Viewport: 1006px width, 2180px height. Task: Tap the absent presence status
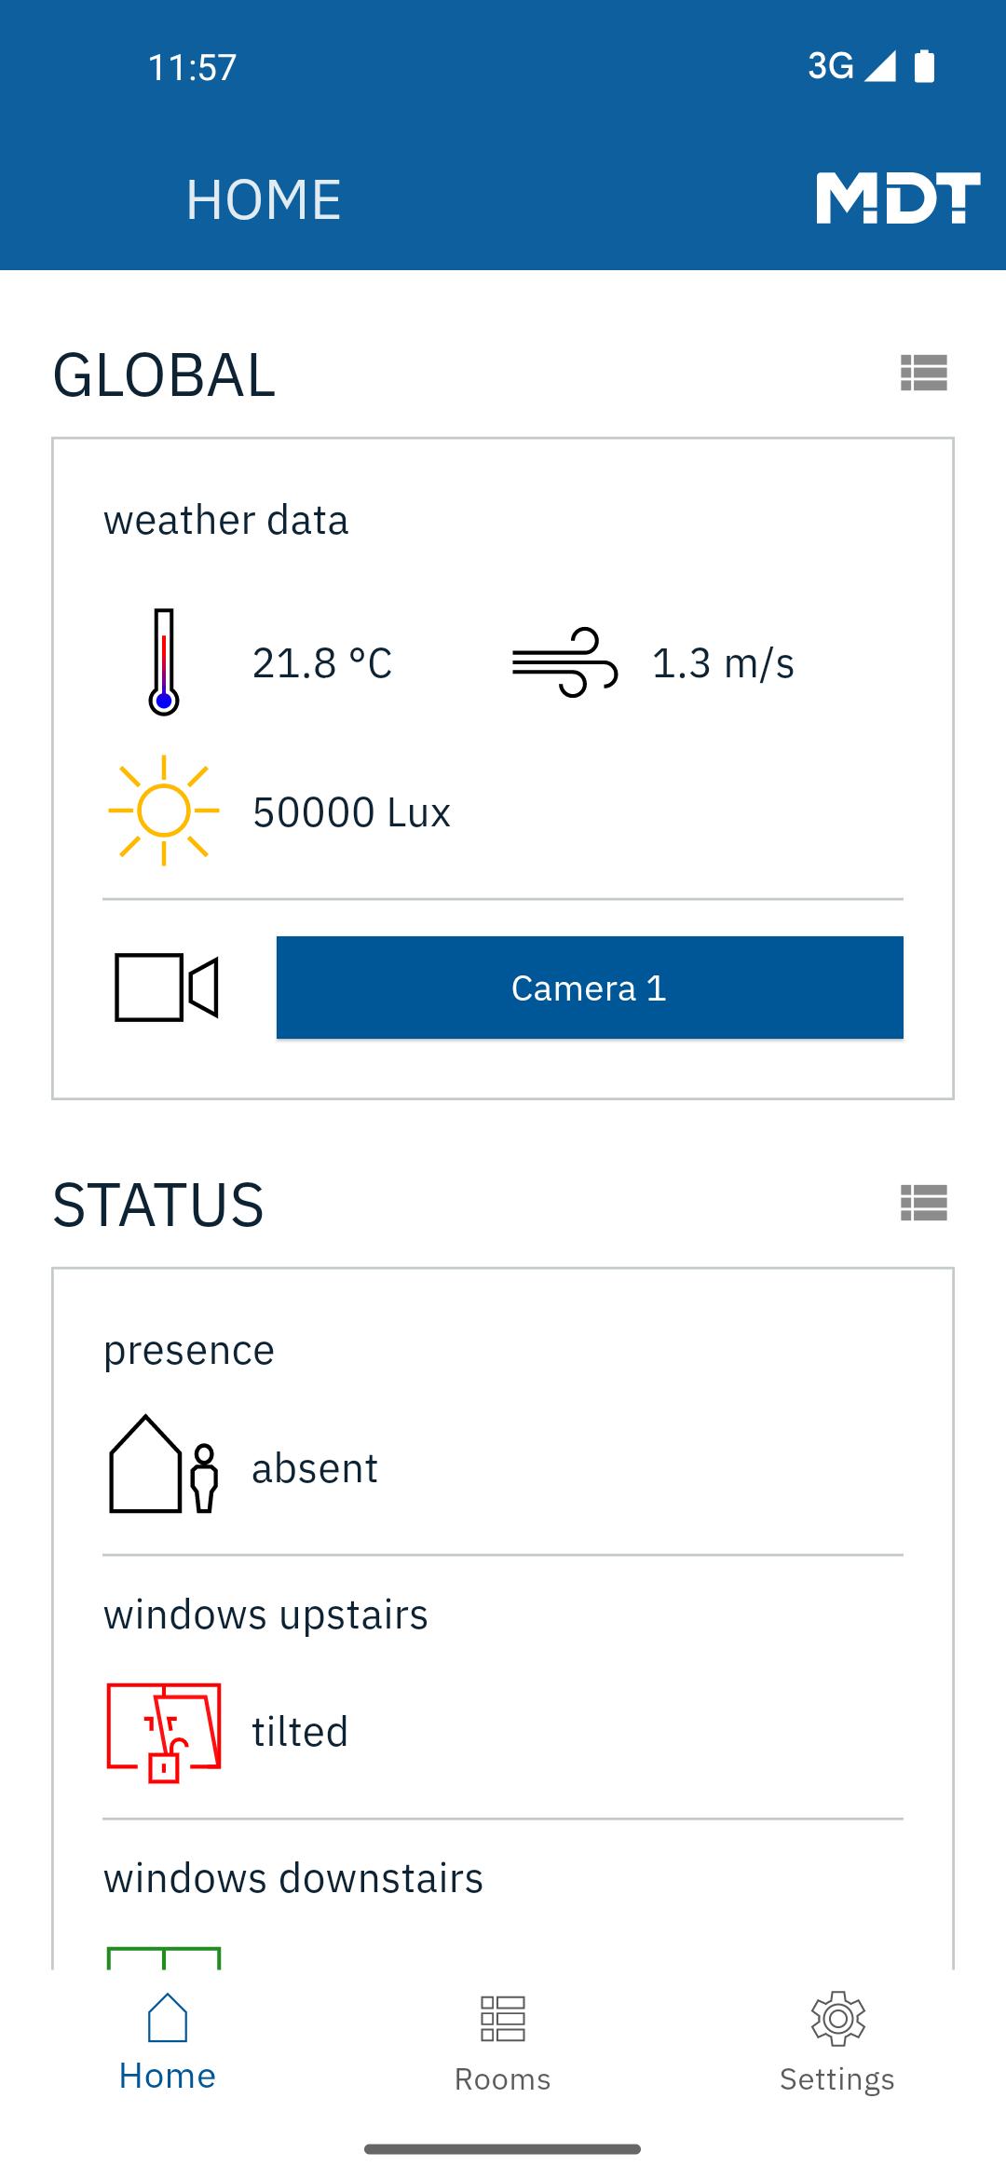[315, 1468]
